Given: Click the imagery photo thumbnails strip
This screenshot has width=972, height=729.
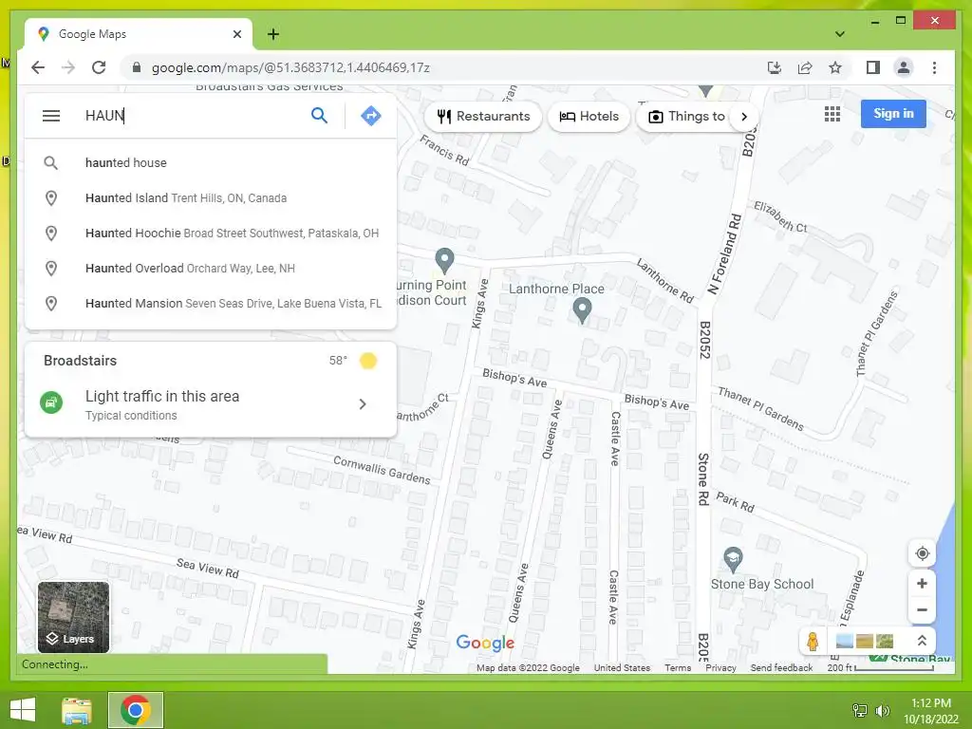Looking at the screenshot, I should (865, 641).
